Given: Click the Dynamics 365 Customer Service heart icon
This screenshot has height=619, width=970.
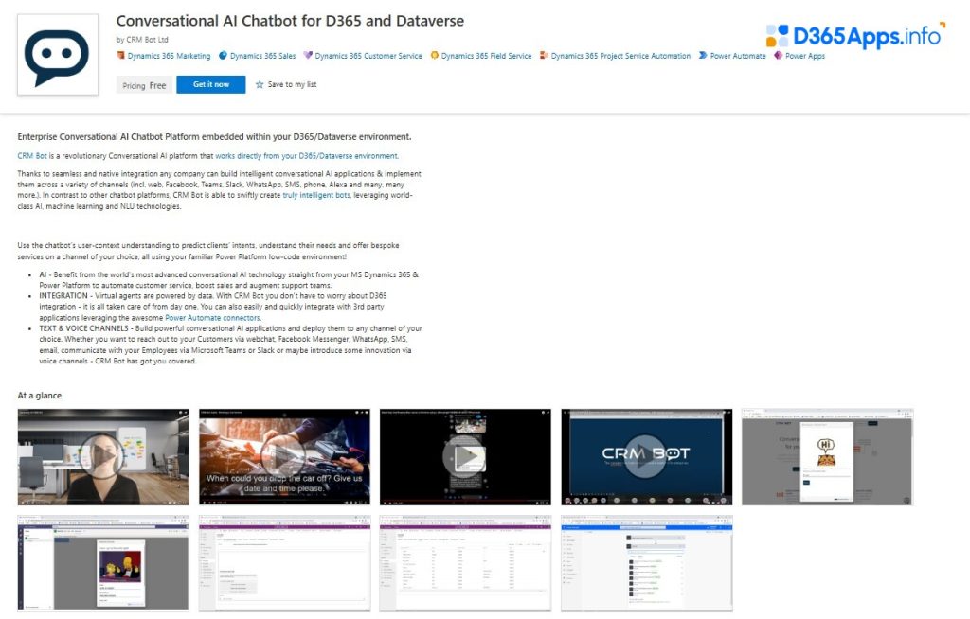Looking at the screenshot, I should pos(308,56).
